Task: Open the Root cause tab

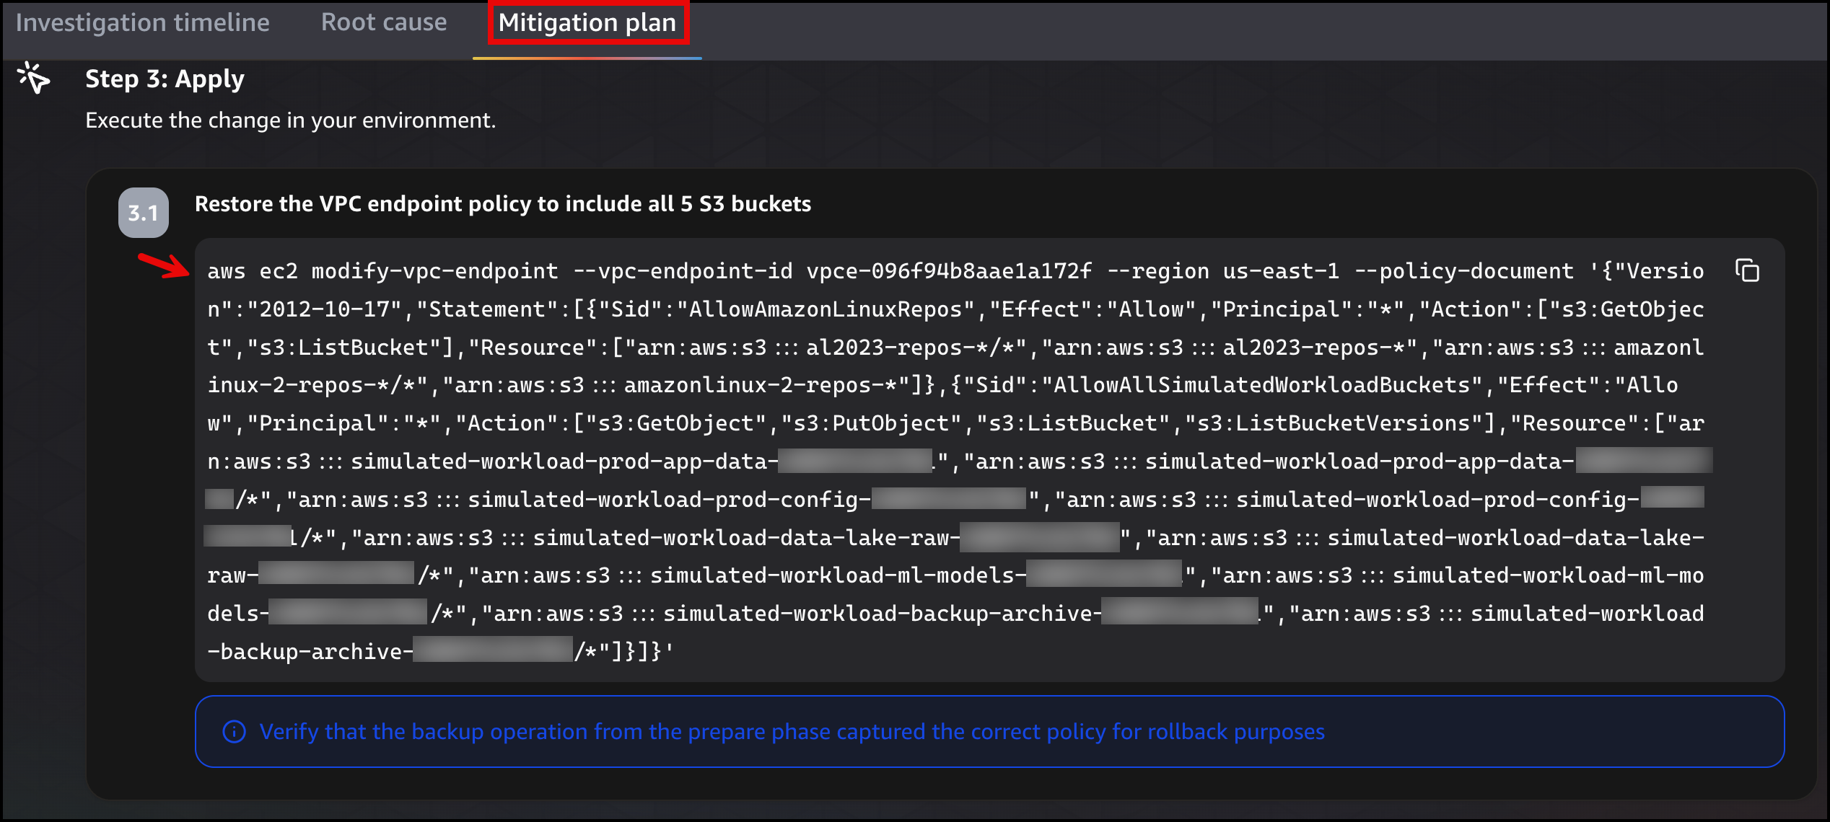Action: 385,22
